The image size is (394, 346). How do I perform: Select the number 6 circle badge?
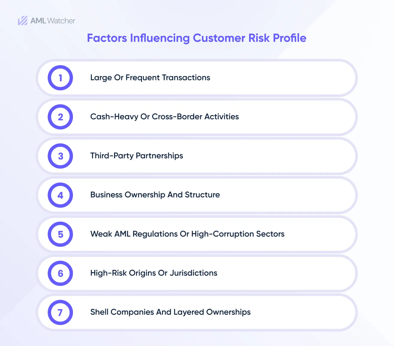point(60,273)
